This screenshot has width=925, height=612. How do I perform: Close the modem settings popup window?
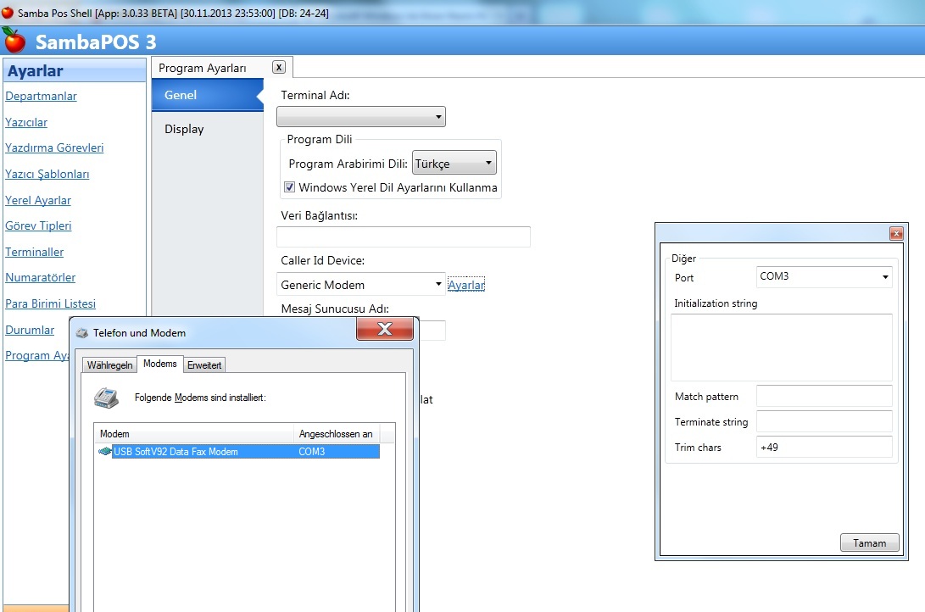pyautogui.click(x=896, y=234)
